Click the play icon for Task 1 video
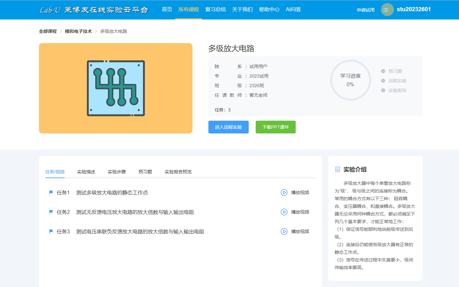Image resolution: width=459 pixels, height=287 pixels. (284, 193)
